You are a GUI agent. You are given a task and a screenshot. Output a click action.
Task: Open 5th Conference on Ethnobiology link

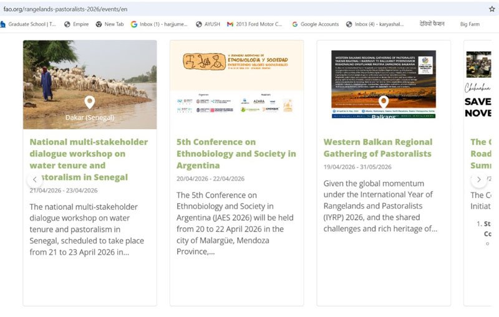point(236,154)
